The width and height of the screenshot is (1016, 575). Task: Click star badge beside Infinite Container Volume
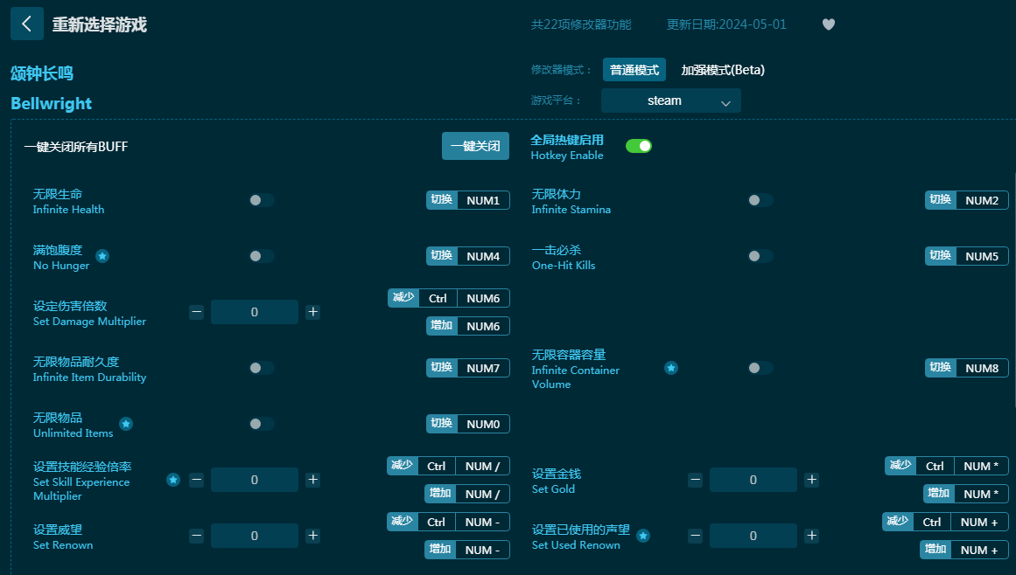coord(671,368)
